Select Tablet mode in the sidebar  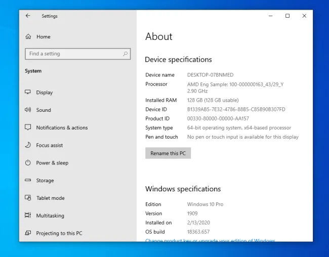point(50,198)
